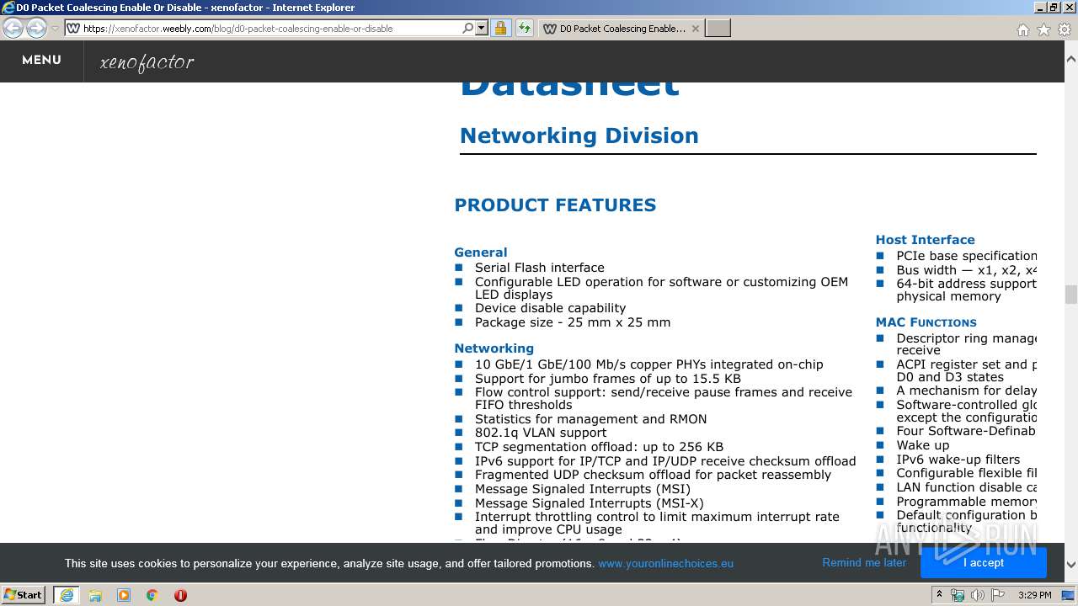Click the 10 GbE/1 GbE/100 Mb/s copper PHYs line

[648, 364]
